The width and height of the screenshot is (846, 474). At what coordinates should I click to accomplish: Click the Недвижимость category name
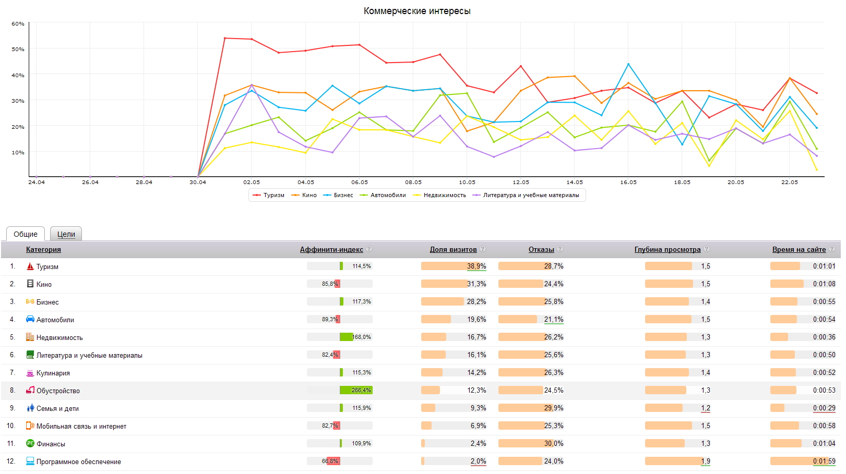(59, 337)
